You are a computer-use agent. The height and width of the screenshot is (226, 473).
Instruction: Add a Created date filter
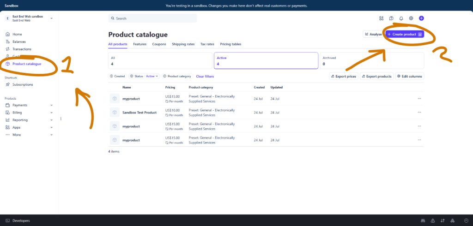pyautogui.click(x=117, y=76)
